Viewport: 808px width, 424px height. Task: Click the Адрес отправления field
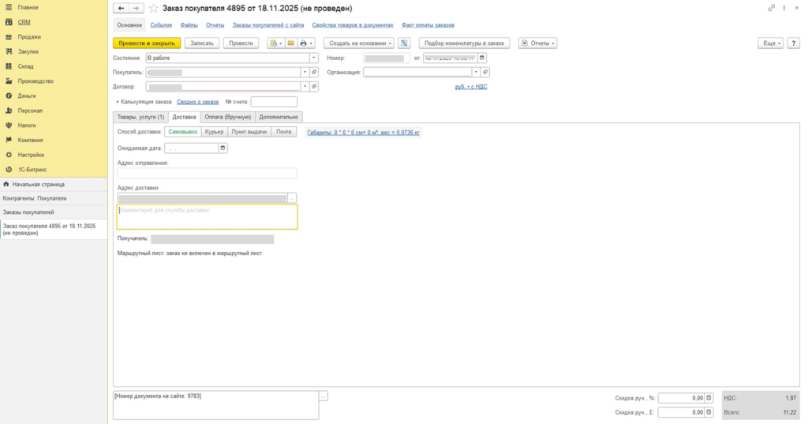[x=208, y=174]
